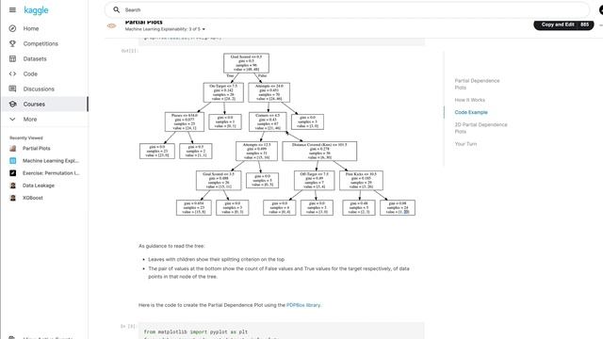Click the Competitions trophy icon
This screenshot has height=339, width=603.
click(12, 43)
